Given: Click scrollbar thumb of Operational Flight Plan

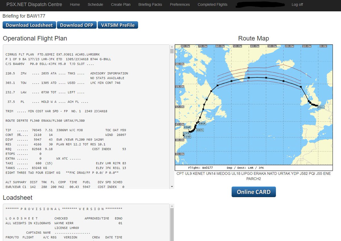Looking at the screenshot, I should pyautogui.click(x=172, y=51).
